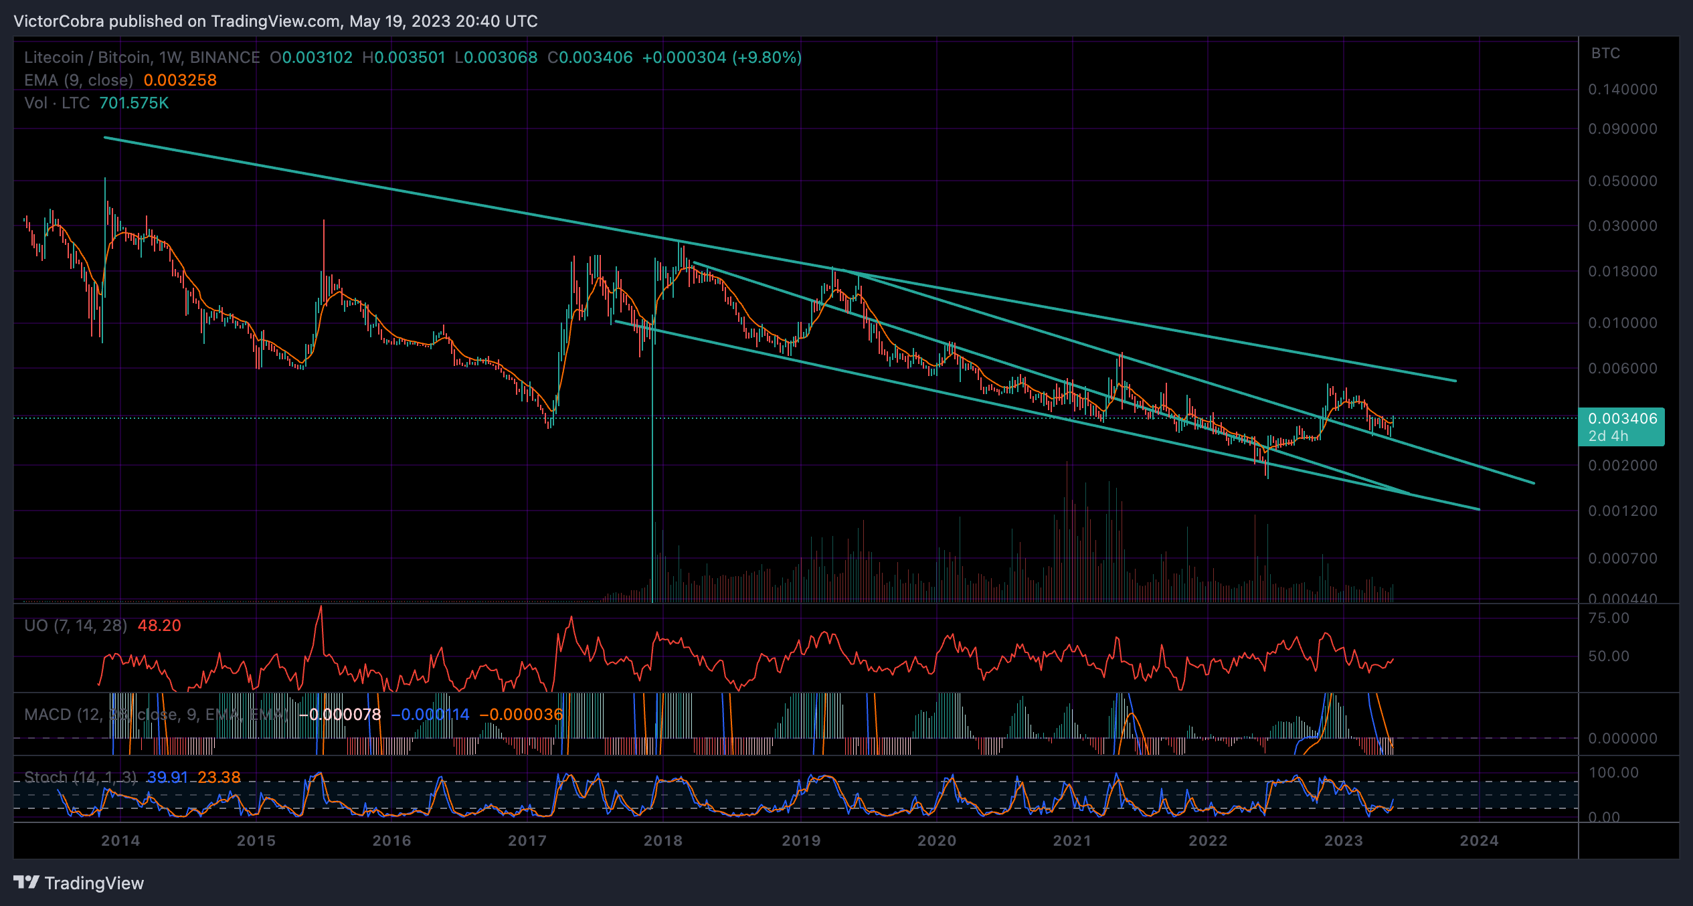Click the MACD line value −0.000114
Viewport: 1693px width, 906px height.
click(x=430, y=715)
